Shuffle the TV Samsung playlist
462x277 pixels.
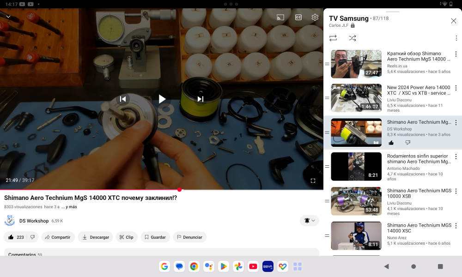click(x=353, y=38)
